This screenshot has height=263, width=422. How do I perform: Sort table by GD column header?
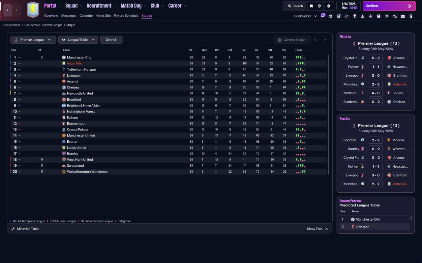(270, 50)
